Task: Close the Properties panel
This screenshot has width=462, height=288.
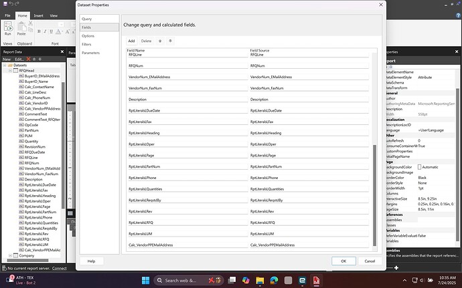Action: tap(457, 51)
